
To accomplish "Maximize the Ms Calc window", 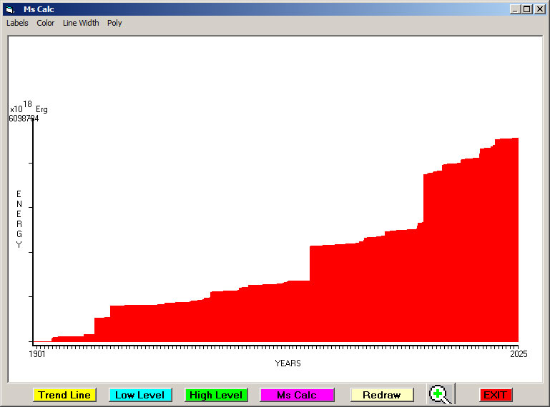I will point(527,9).
